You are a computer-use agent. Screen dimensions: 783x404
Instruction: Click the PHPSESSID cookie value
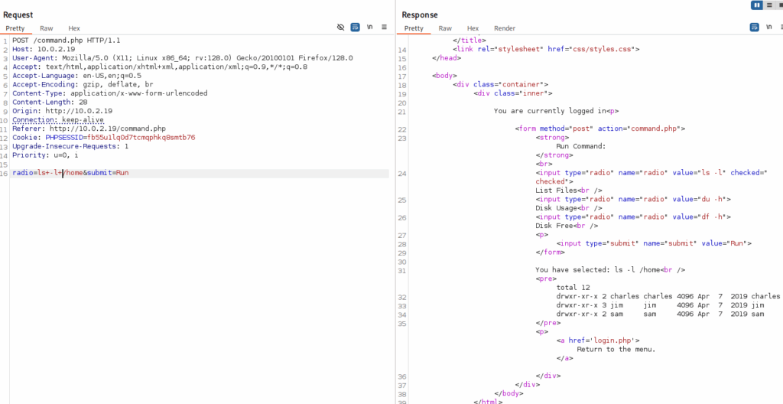click(x=141, y=138)
